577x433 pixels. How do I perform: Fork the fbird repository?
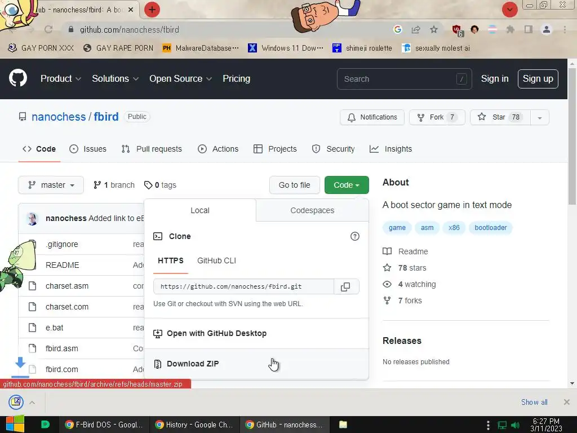point(437,117)
